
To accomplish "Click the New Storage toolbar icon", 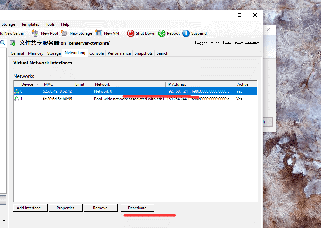I will pyautogui.click(x=64, y=33).
